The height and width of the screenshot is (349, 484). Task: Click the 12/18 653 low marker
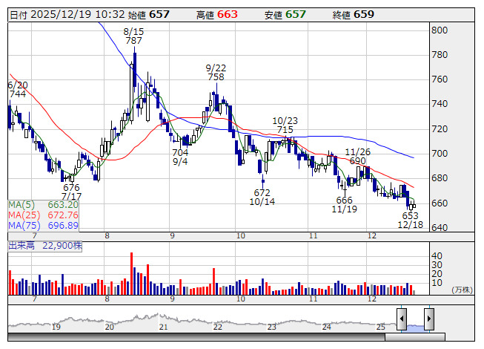pyautogui.click(x=410, y=220)
